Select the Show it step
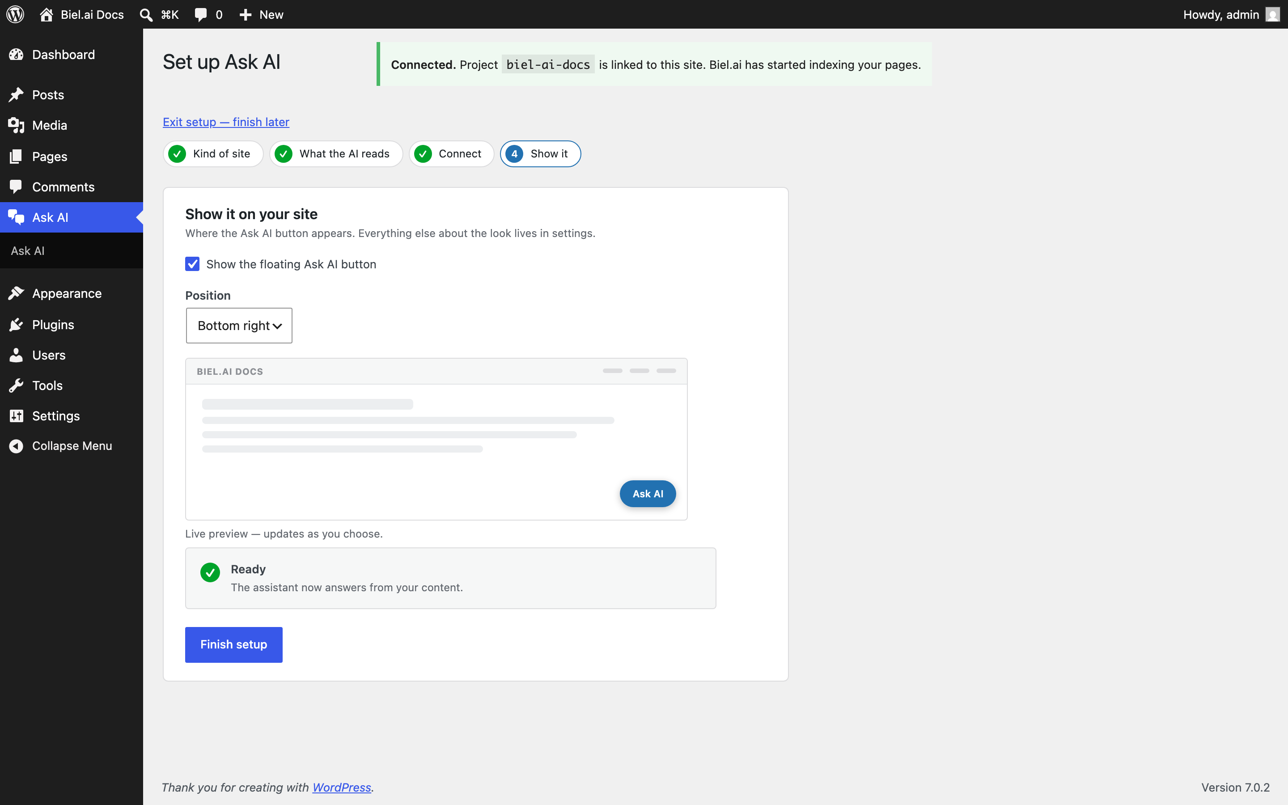 tap(540, 154)
